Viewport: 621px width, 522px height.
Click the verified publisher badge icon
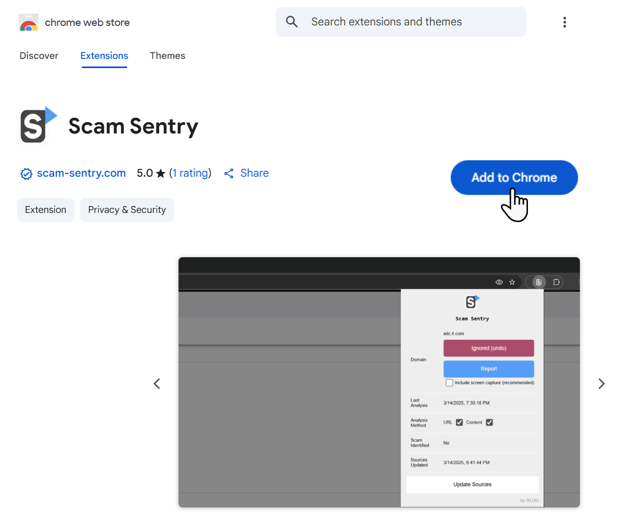pyautogui.click(x=26, y=173)
